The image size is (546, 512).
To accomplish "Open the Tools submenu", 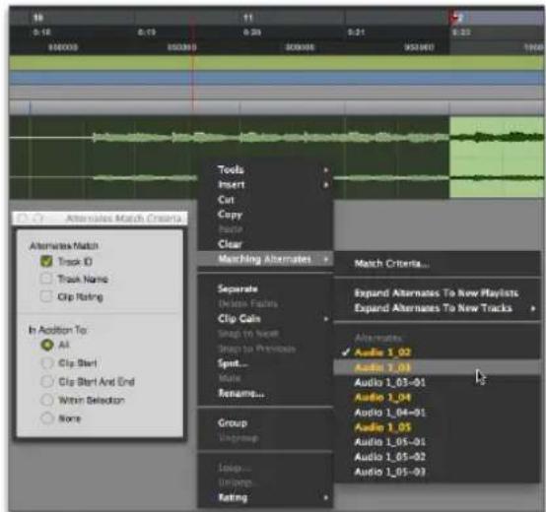I will (x=265, y=169).
